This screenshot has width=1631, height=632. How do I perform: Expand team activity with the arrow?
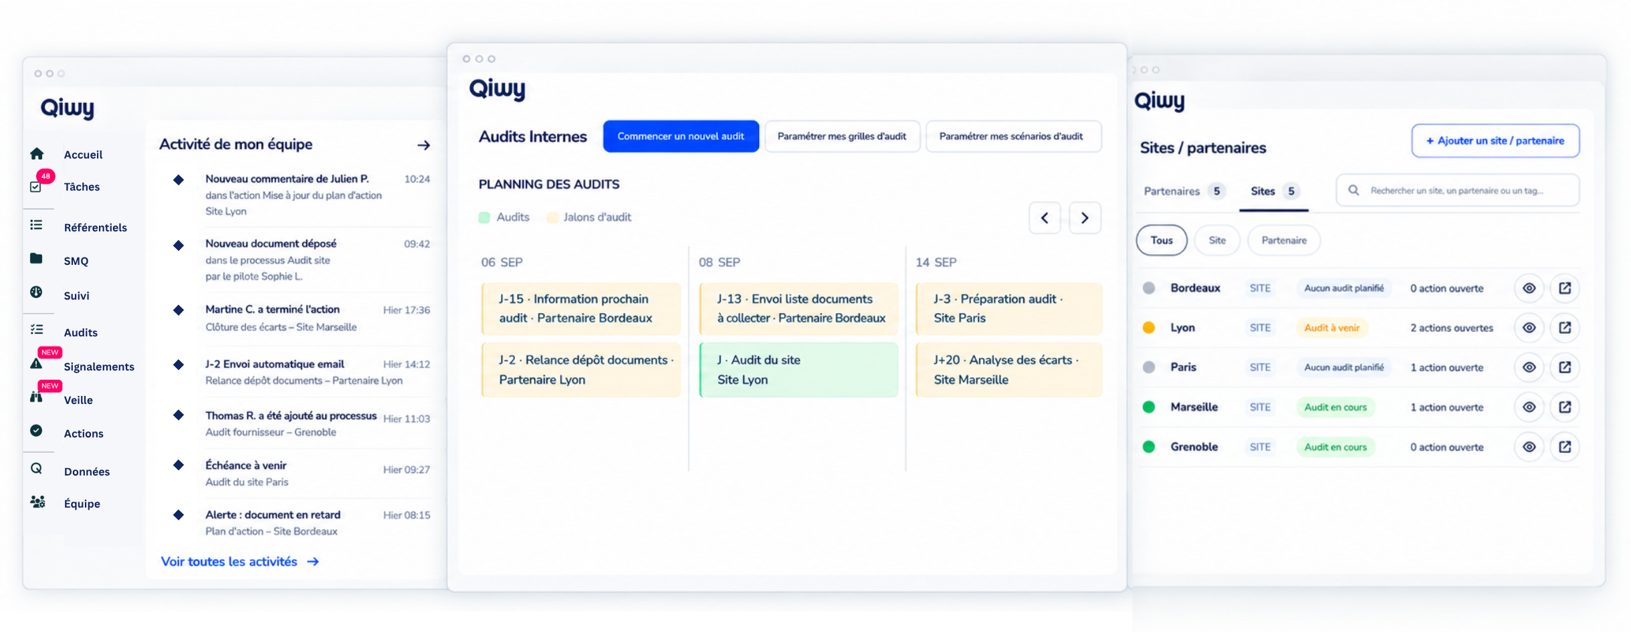point(423,145)
